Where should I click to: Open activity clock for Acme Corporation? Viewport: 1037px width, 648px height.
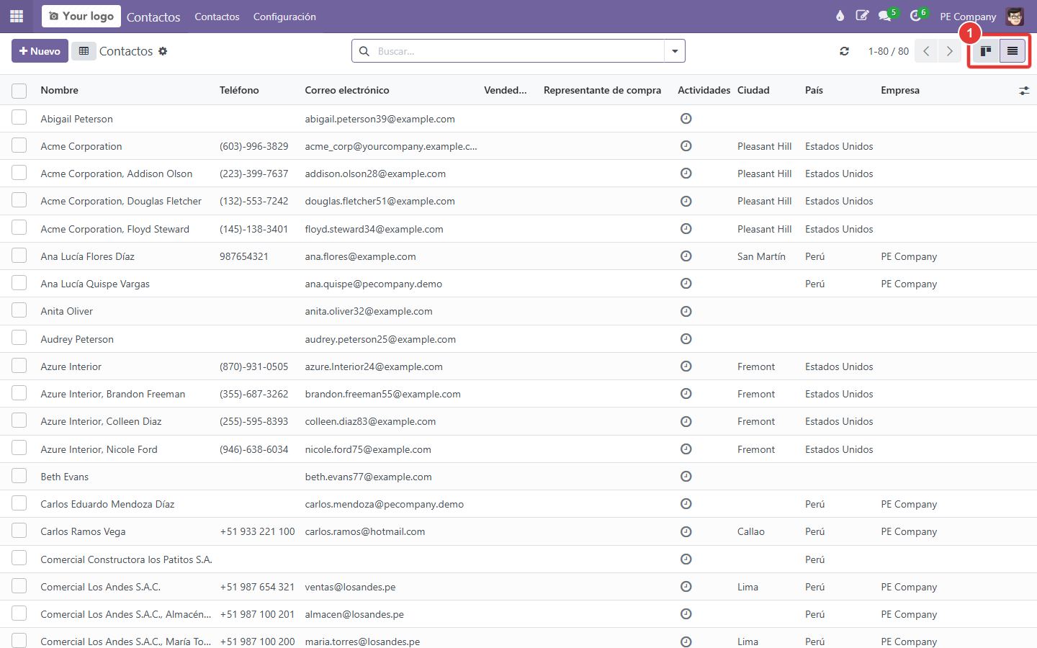pos(686,146)
